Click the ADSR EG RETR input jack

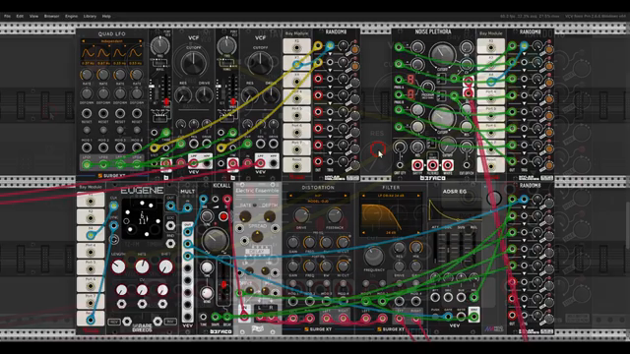point(461,317)
